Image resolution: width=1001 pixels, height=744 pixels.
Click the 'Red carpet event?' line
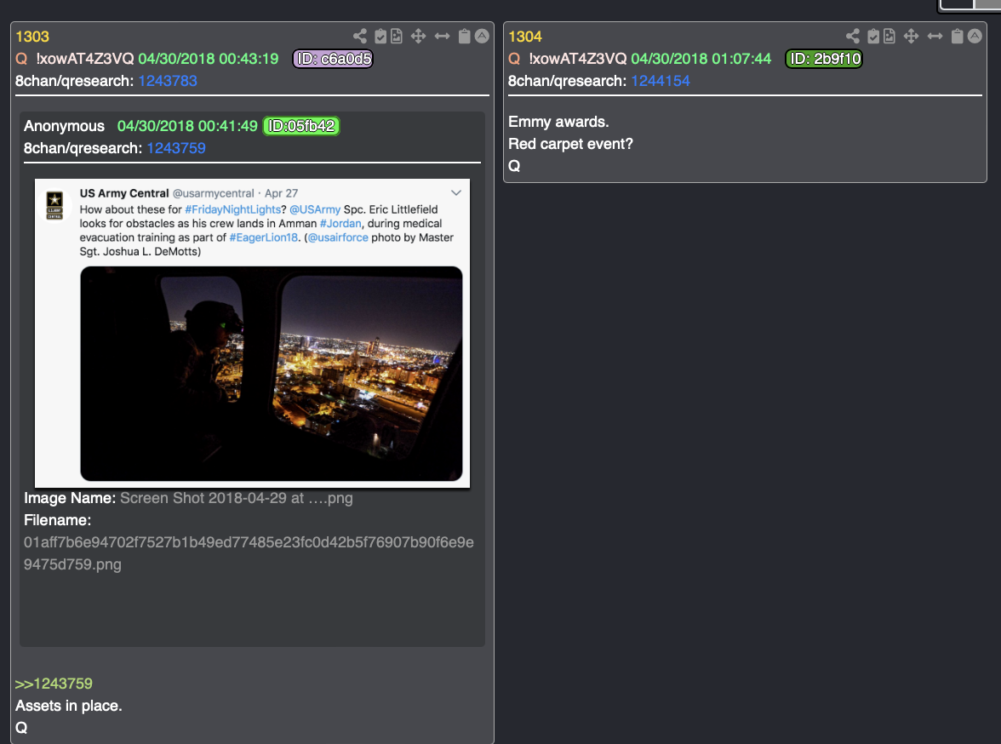(570, 144)
